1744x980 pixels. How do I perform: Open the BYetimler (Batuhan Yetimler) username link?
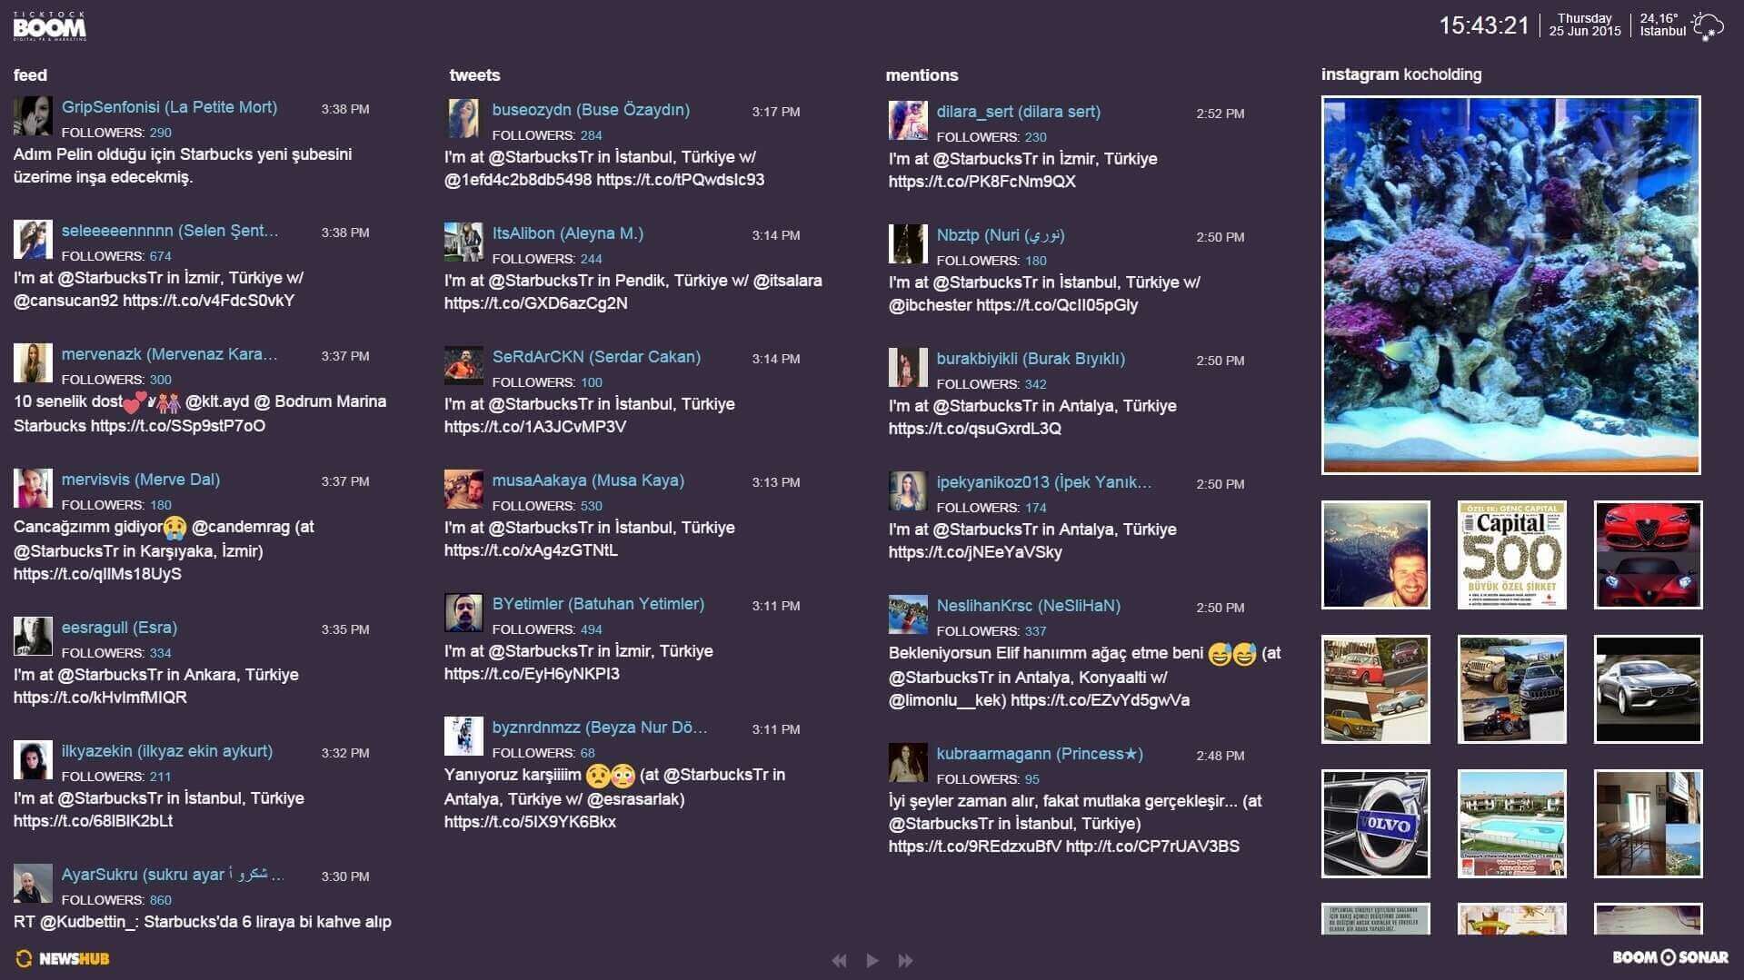point(598,604)
